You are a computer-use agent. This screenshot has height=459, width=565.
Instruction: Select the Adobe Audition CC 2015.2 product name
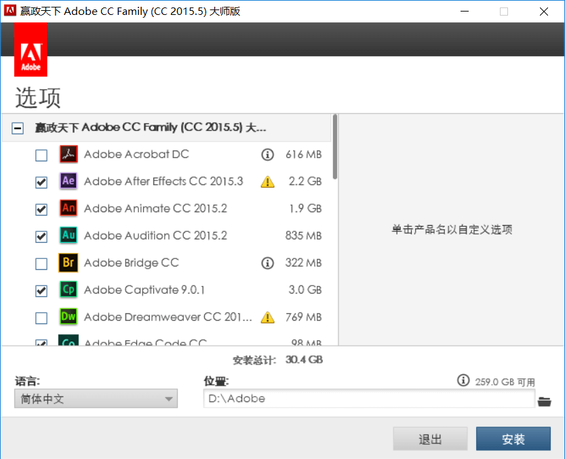click(155, 236)
